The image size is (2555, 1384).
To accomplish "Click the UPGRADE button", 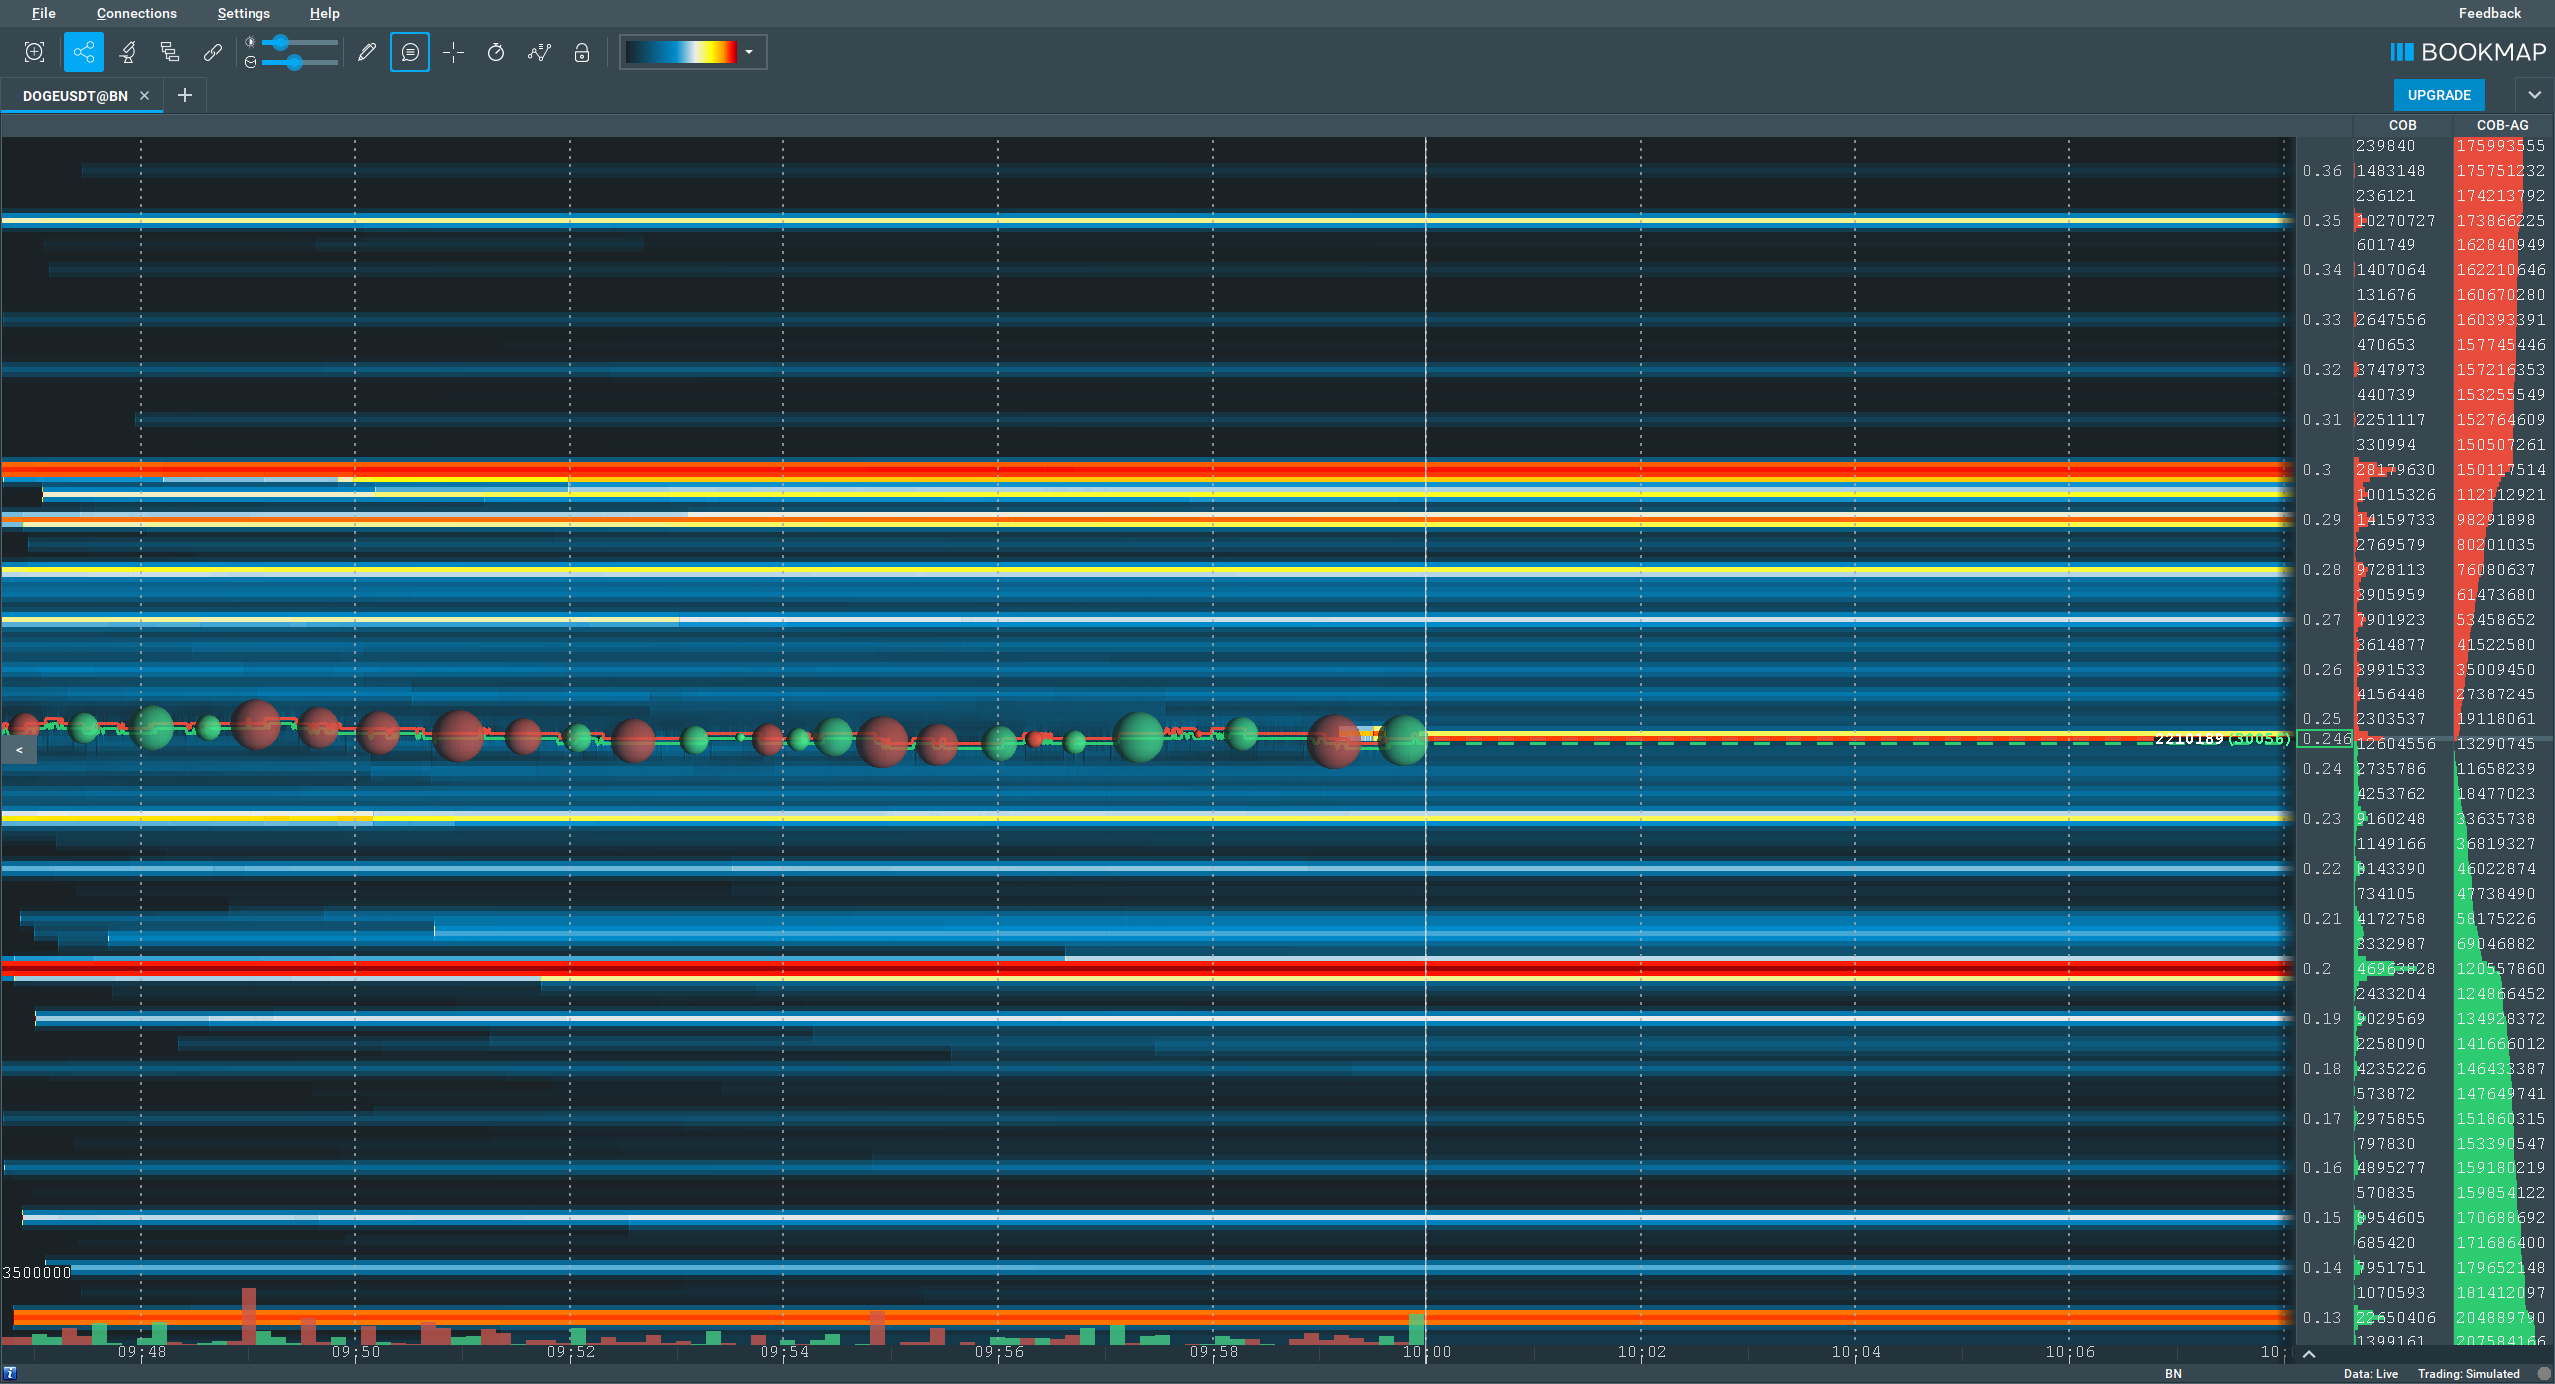I will click(x=2438, y=94).
